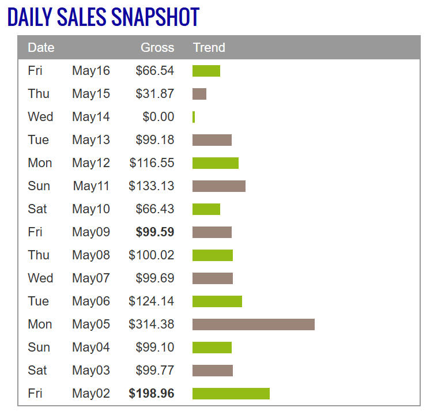Image resolution: width=434 pixels, height=419 pixels.
Task: Click the May05 trend bar
Action: click(253, 324)
